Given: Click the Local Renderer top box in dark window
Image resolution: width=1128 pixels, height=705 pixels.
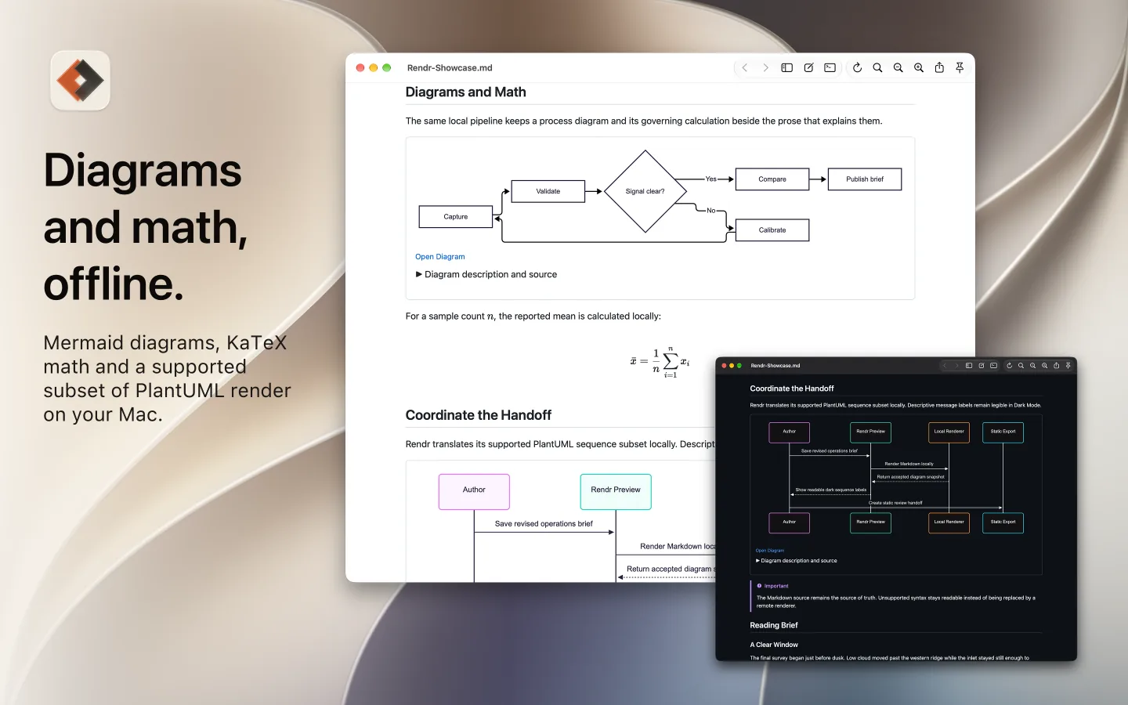Looking at the screenshot, I should 949,432.
